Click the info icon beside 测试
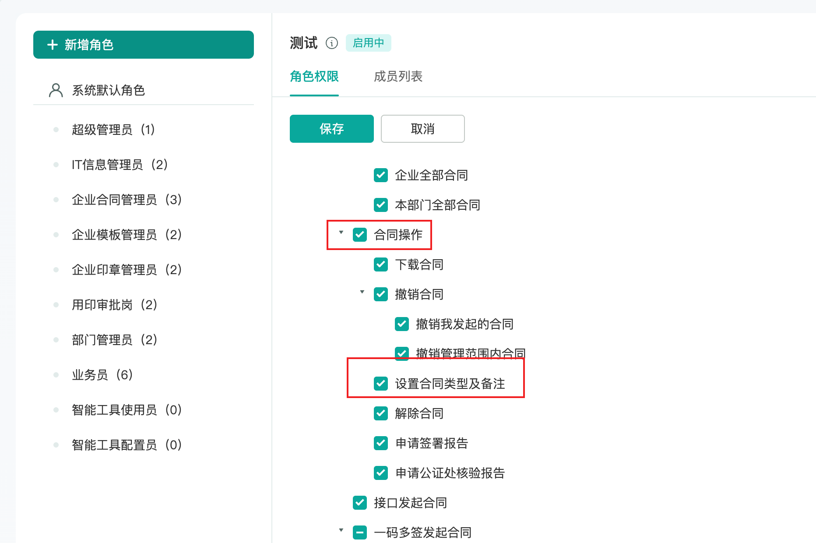The image size is (816, 543). click(x=332, y=43)
